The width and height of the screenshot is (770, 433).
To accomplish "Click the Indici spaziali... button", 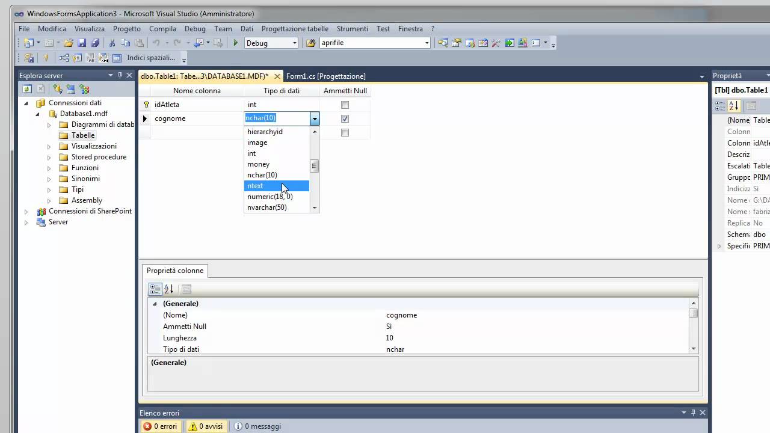I will point(151,58).
